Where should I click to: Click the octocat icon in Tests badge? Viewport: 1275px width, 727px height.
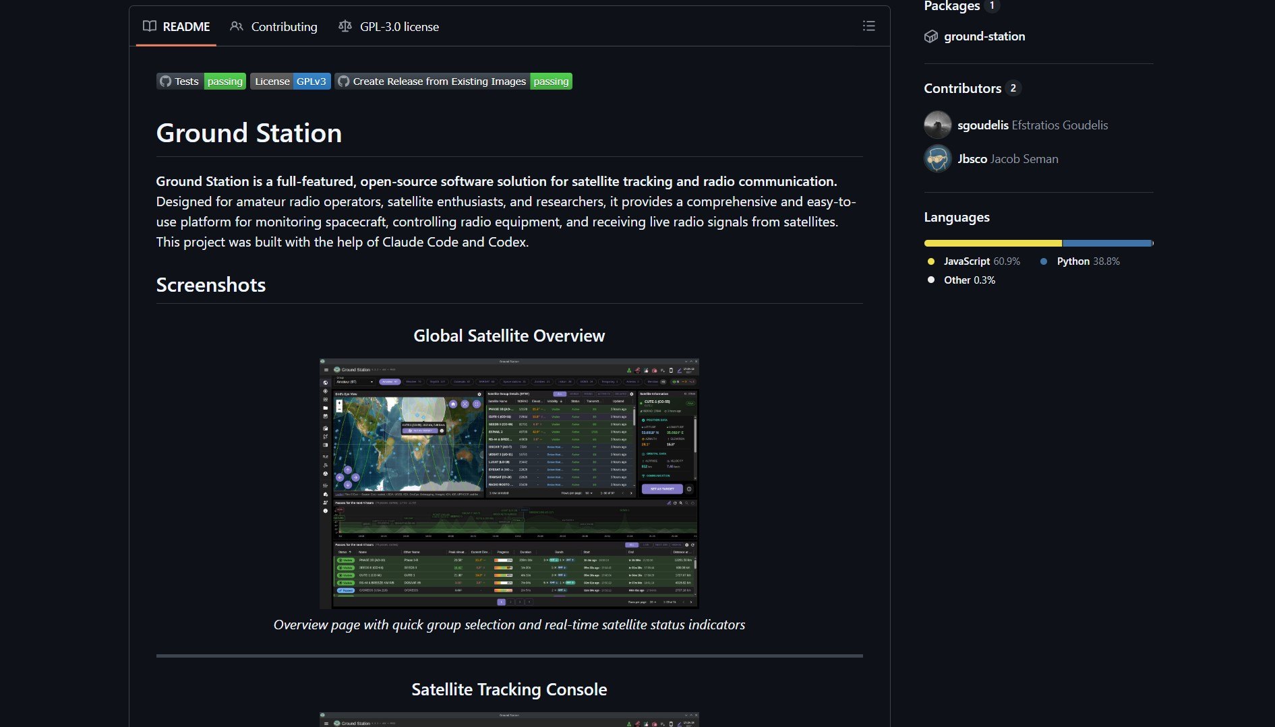[166, 81]
